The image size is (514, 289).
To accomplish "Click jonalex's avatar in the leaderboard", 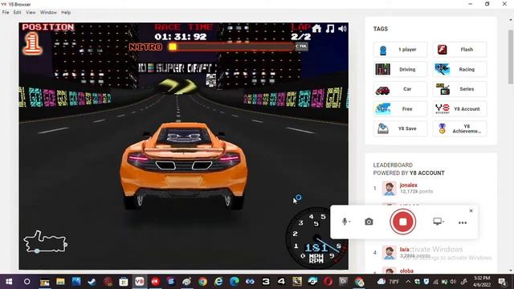I will point(389,189).
